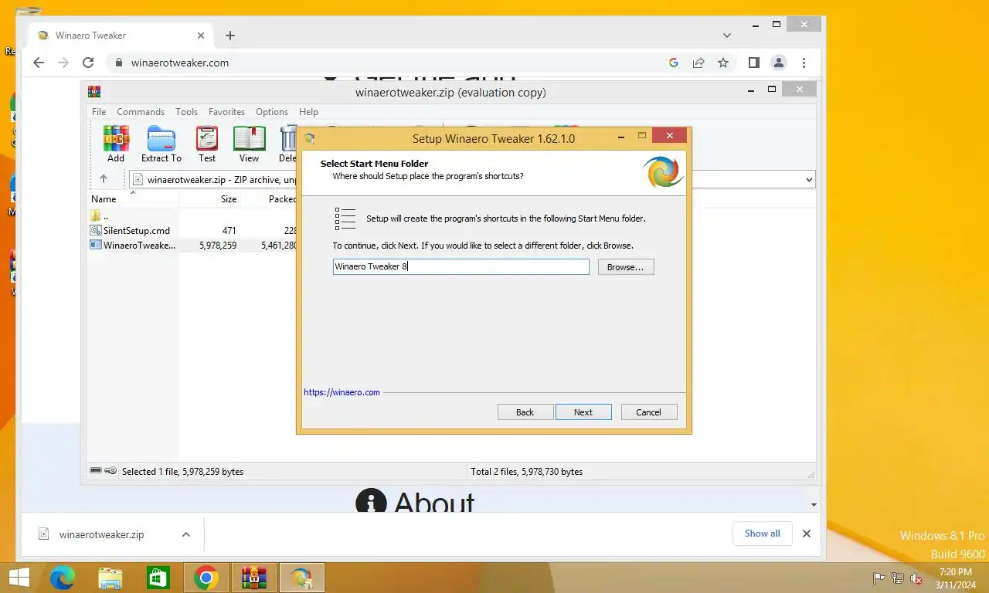Expand Chrome tab search chevron
This screenshot has width=989, height=593.
[x=727, y=36]
